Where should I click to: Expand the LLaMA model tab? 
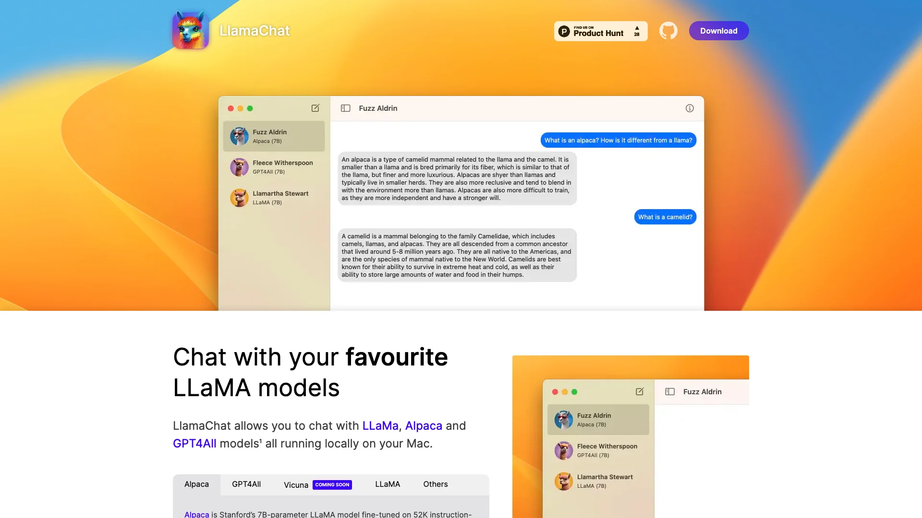[388, 484]
